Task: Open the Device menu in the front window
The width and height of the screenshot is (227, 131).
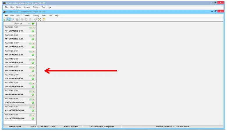Action: (x=19, y=16)
